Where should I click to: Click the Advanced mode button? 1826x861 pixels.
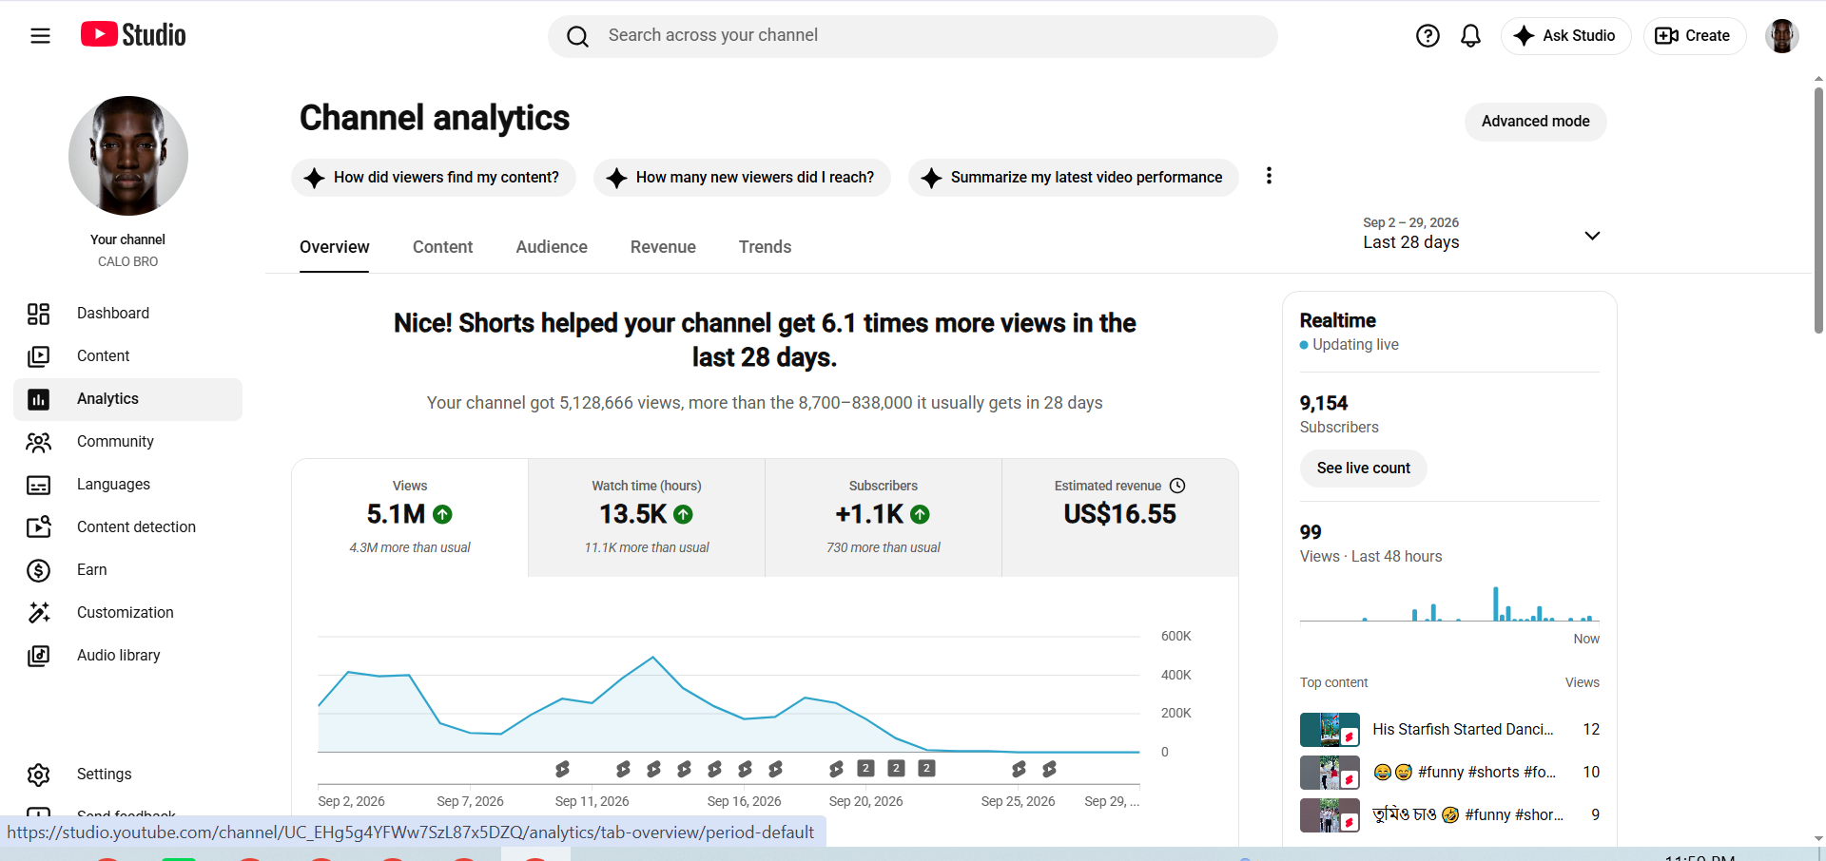click(x=1535, y=122)
